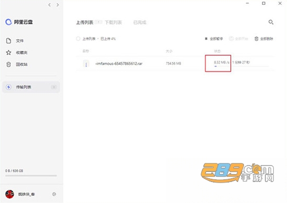
Task: Open the 文件 files section
Action: (19, 40)
